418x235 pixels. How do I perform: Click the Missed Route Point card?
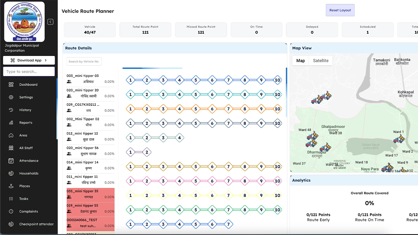(201, 30)
